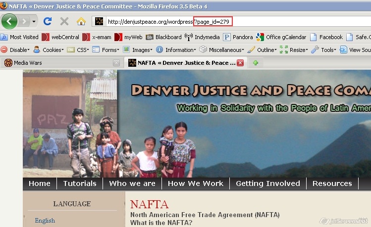The height and width of the screenshot is (227, 371).
Task: Open Who we are navigation item
Action: (132, 183)
